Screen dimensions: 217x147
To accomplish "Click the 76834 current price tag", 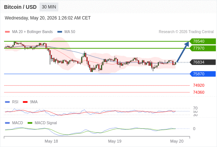I will click(202, 62).
